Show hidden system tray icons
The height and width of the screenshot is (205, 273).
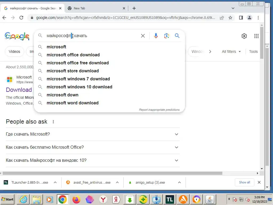pyautogui.click(x=229, y=199)
